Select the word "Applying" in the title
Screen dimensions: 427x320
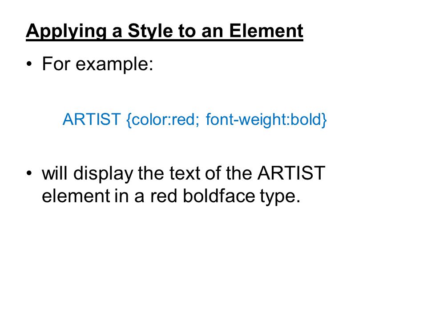tap(66, 32)
